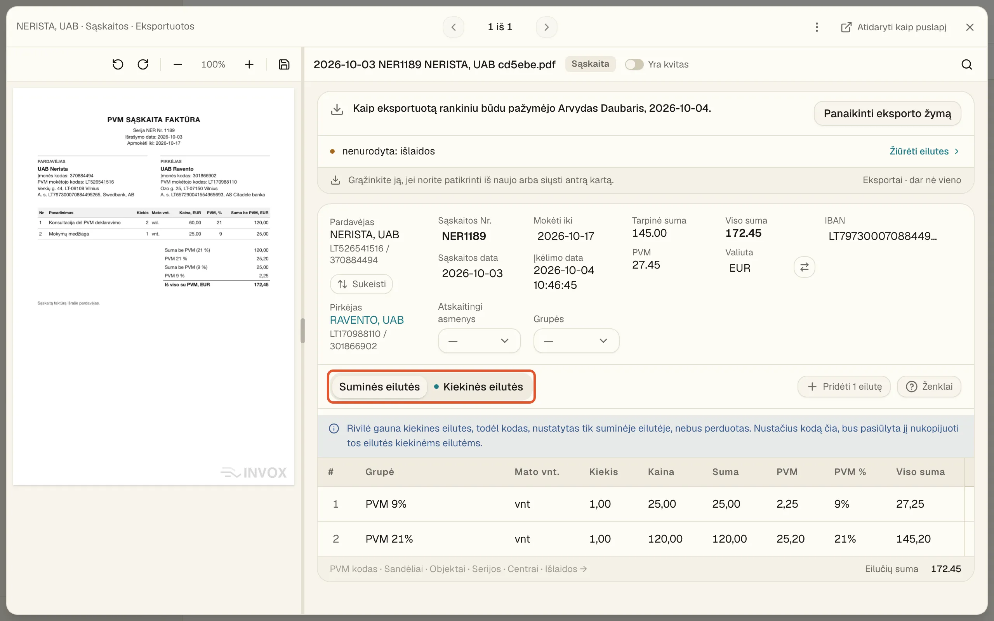The height and width of the screenshot is (621, 994).
Task: Click the EUR currency field
Action: point(740,268)
